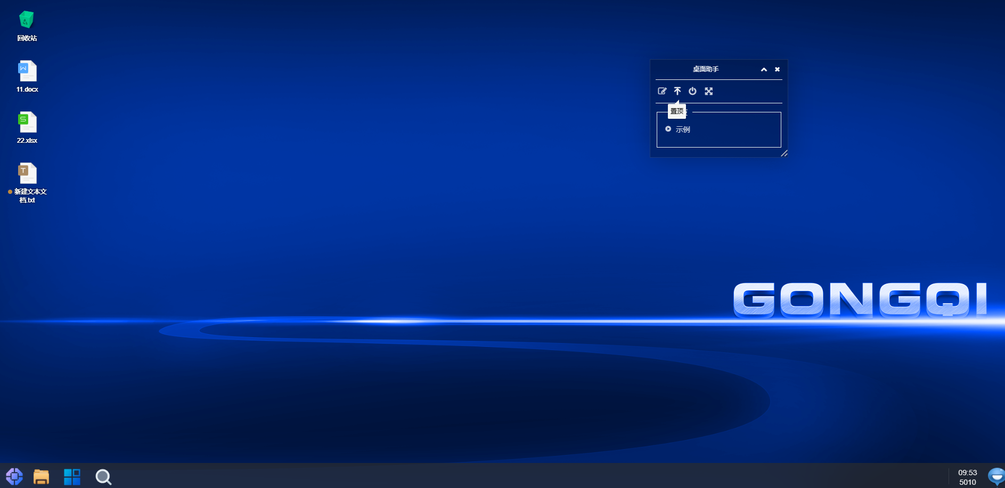Image resolution: width=1005 pixels, height=488 pixels.
Task: Open the chat bubble tray icon
Action: pyautogui.click(x=996, y=476)
